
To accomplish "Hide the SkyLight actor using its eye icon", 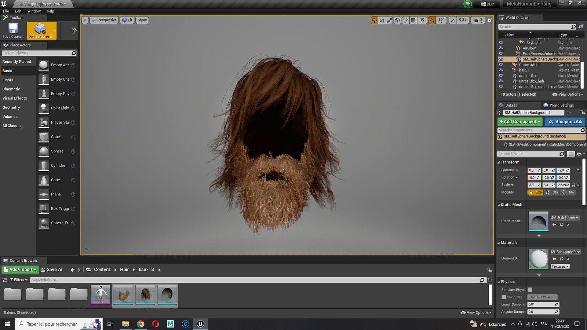I will 501,43.
